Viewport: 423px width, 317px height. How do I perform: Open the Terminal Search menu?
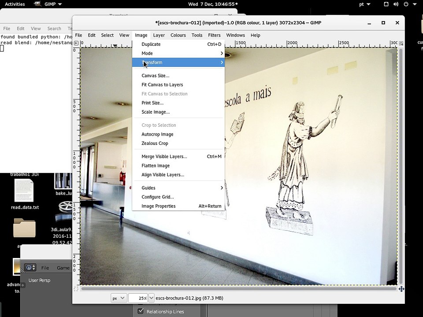click(54, 29)
